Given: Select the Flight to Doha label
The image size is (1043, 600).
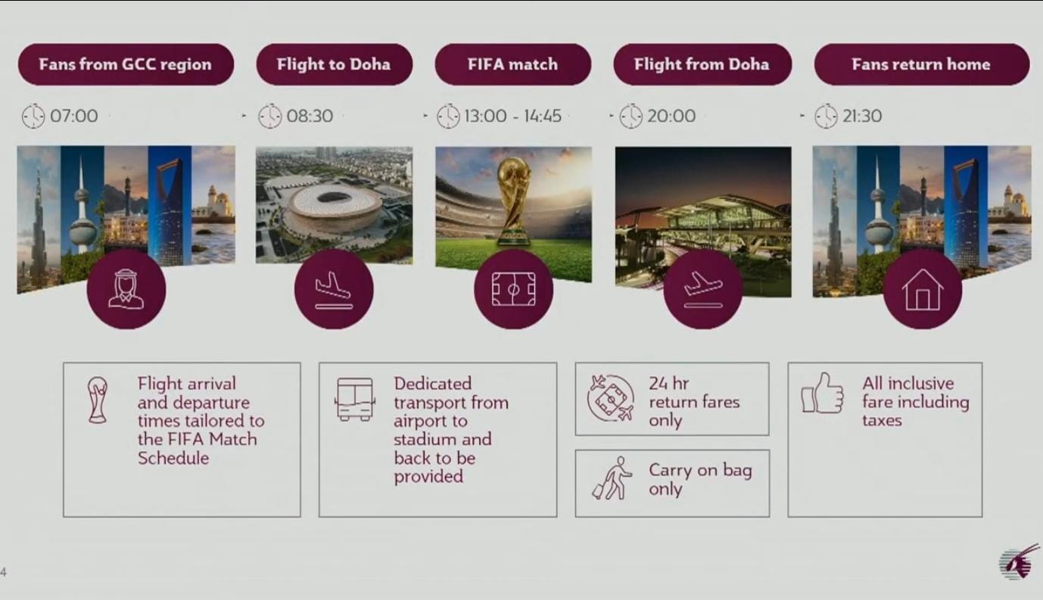Looking at the screenshot, I should (334, 64).
